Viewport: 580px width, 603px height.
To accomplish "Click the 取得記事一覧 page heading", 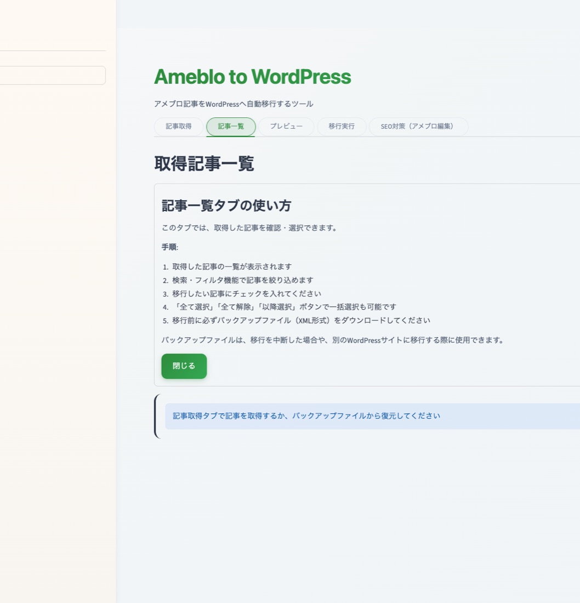I will (204, 163).
